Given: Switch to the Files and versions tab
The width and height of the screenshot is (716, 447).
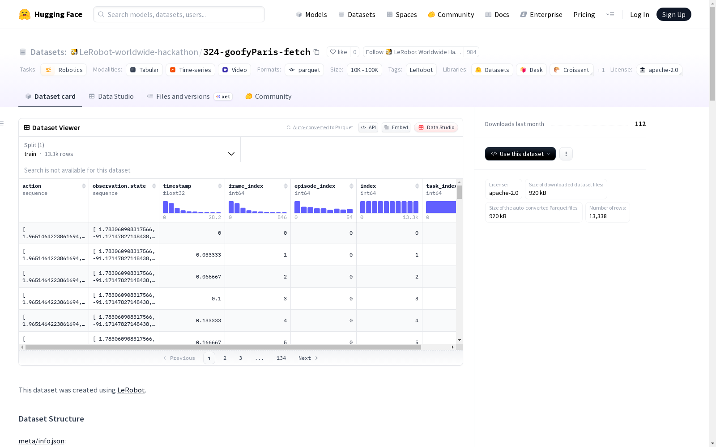Looking at the screenshot, I should (x=189, y=97).
